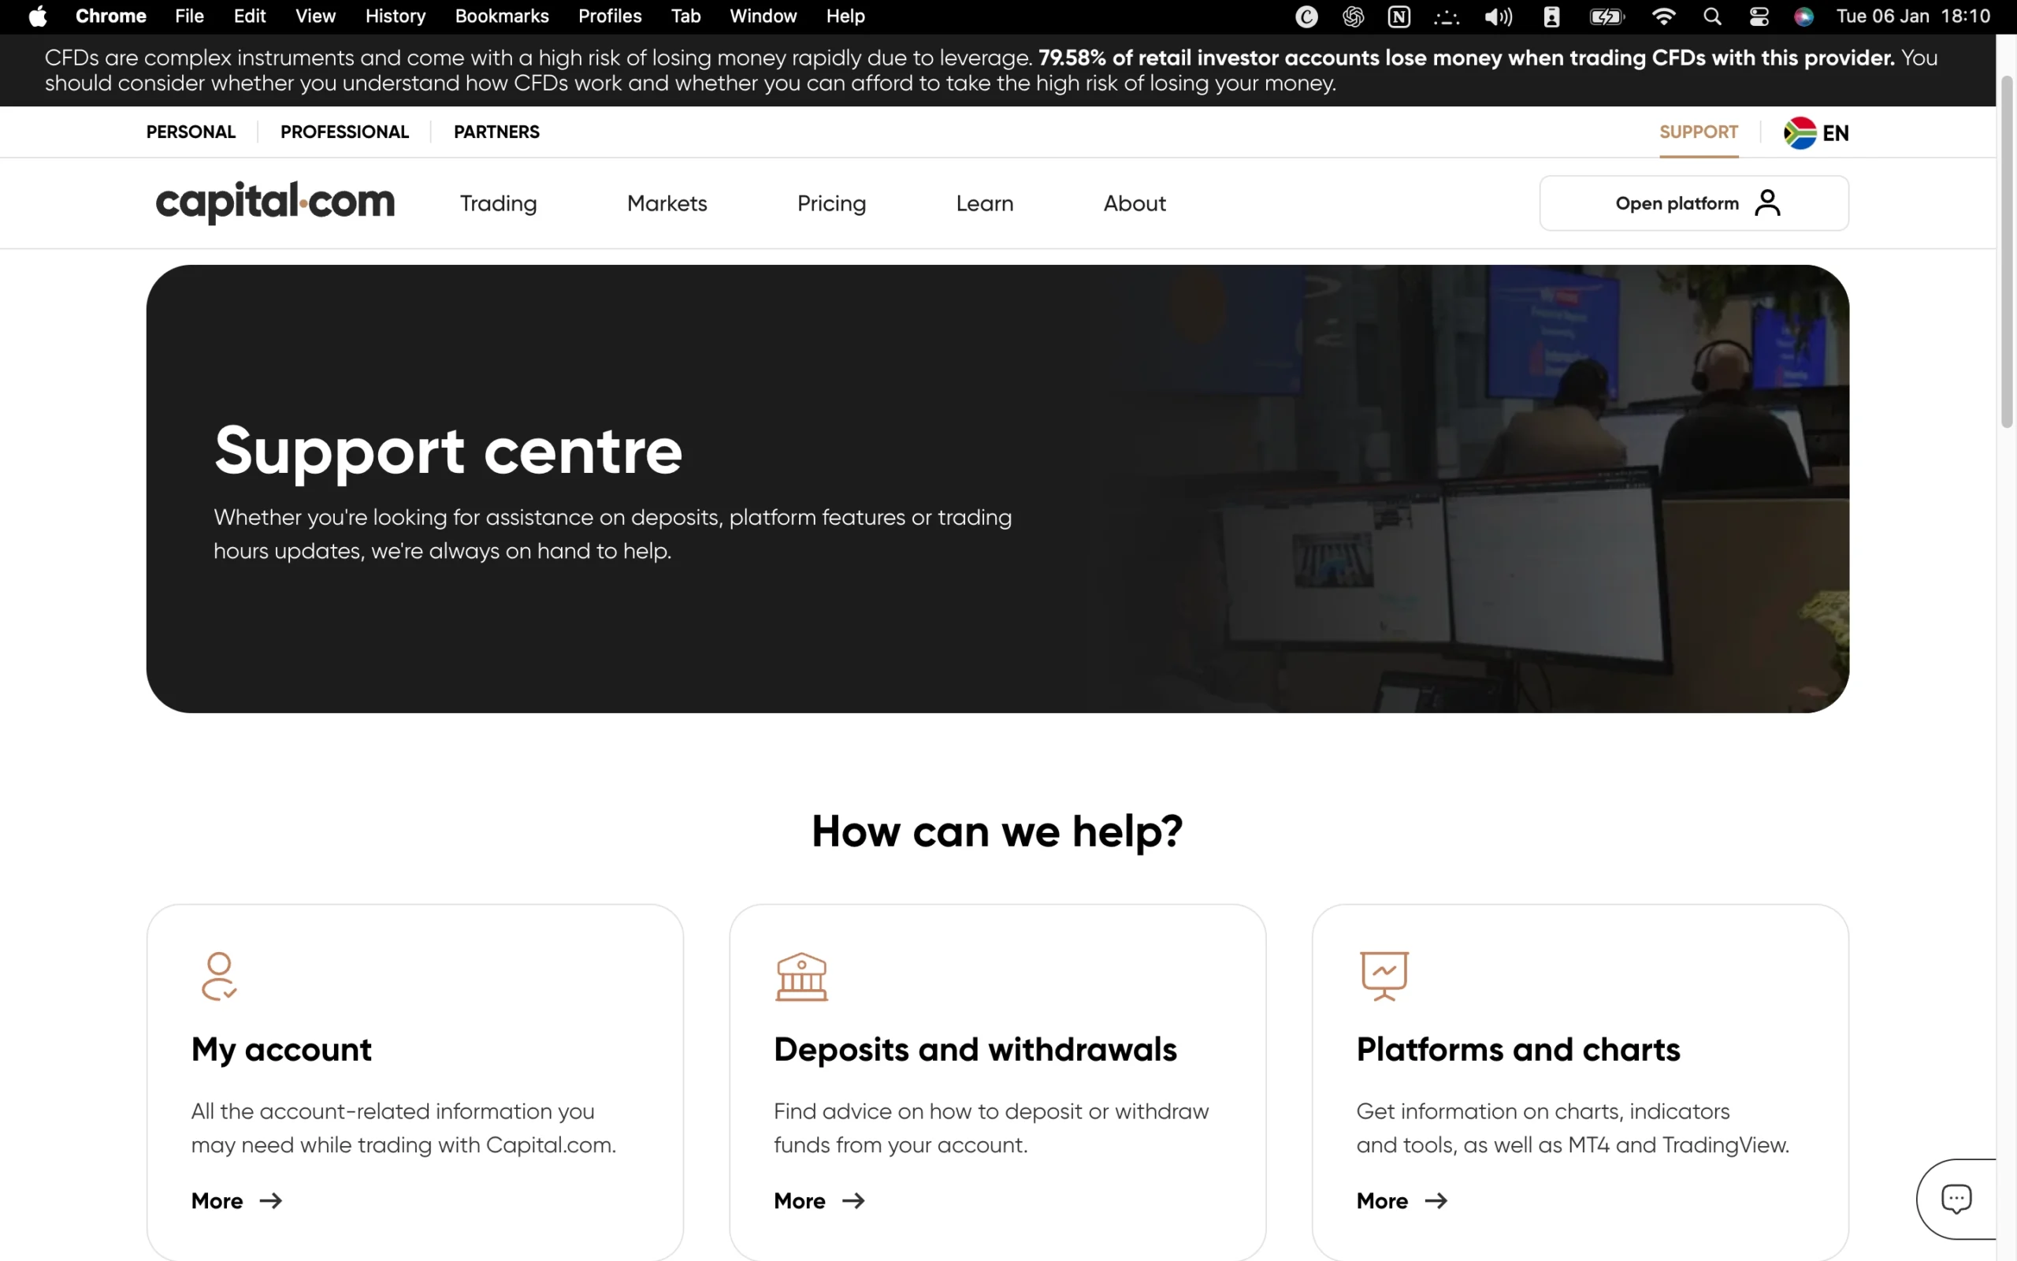Click the My account person icon

tap(218, 974)
